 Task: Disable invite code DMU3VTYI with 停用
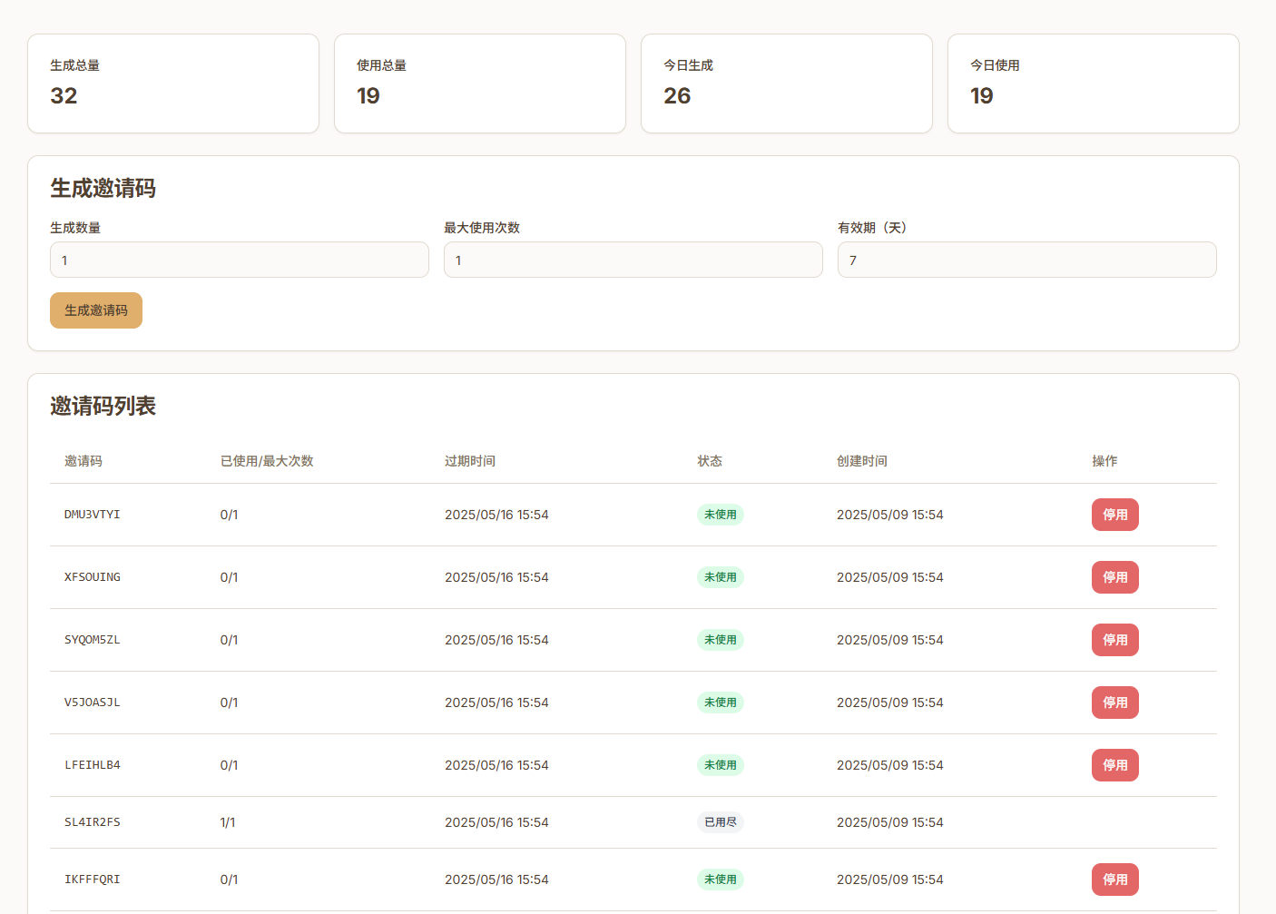click(x=1114, y=515)
